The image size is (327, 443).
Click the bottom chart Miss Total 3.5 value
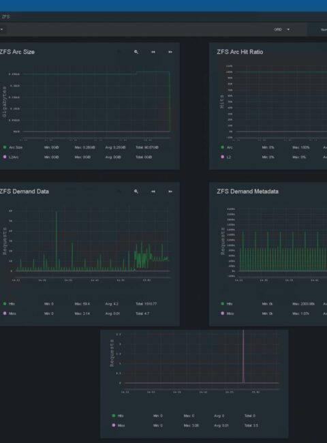click(x=251, y=425)
